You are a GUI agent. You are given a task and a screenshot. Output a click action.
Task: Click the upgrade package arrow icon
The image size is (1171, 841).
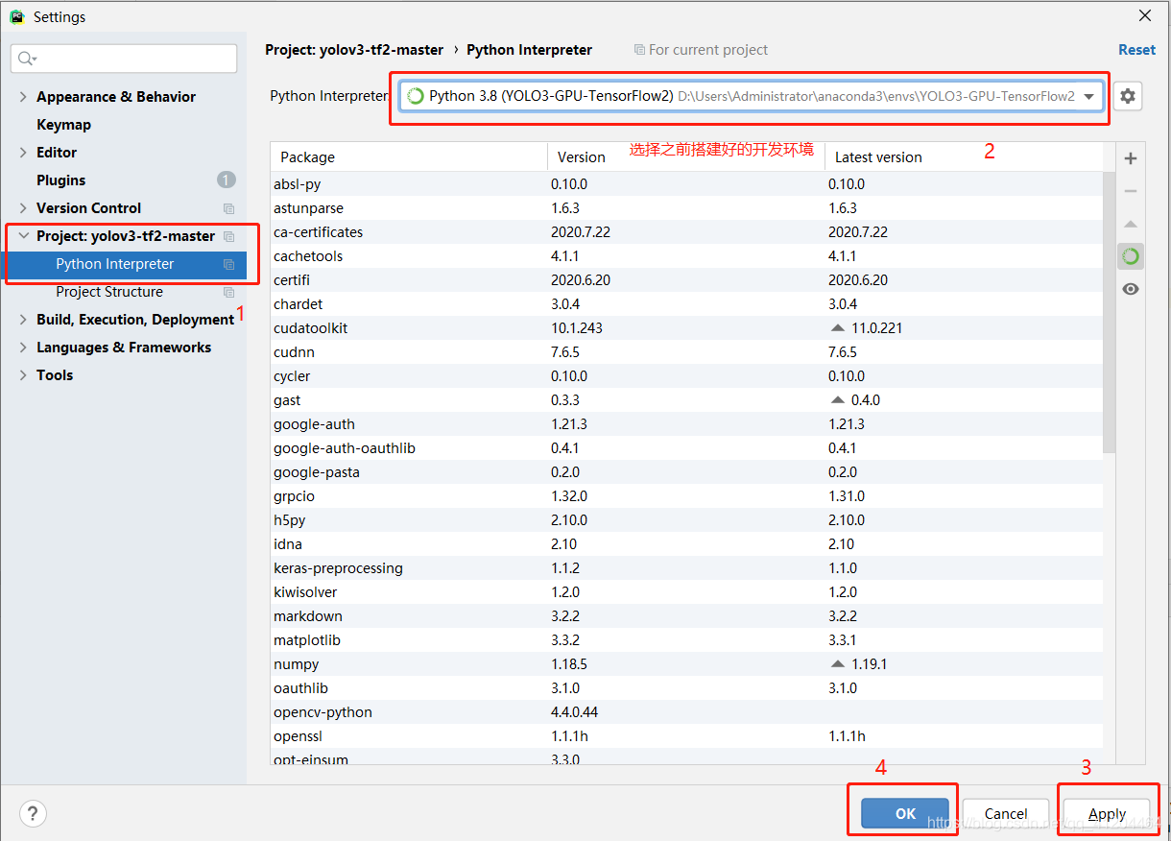click(1131, 224)
